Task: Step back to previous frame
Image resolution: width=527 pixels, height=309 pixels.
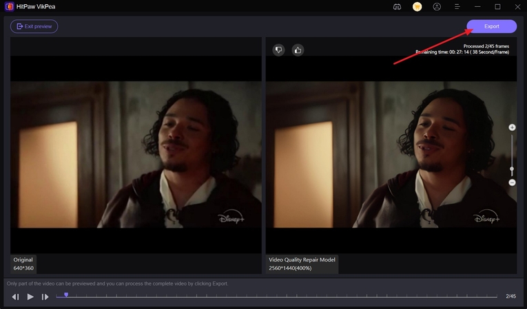Action: (15, 297)
